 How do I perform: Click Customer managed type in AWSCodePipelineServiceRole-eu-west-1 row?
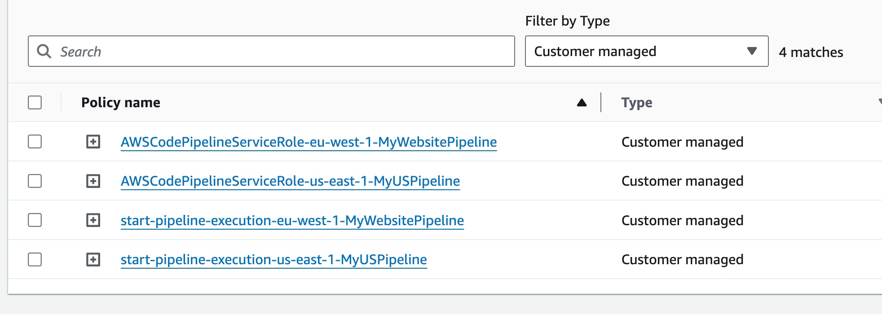(x=682, y=142)
